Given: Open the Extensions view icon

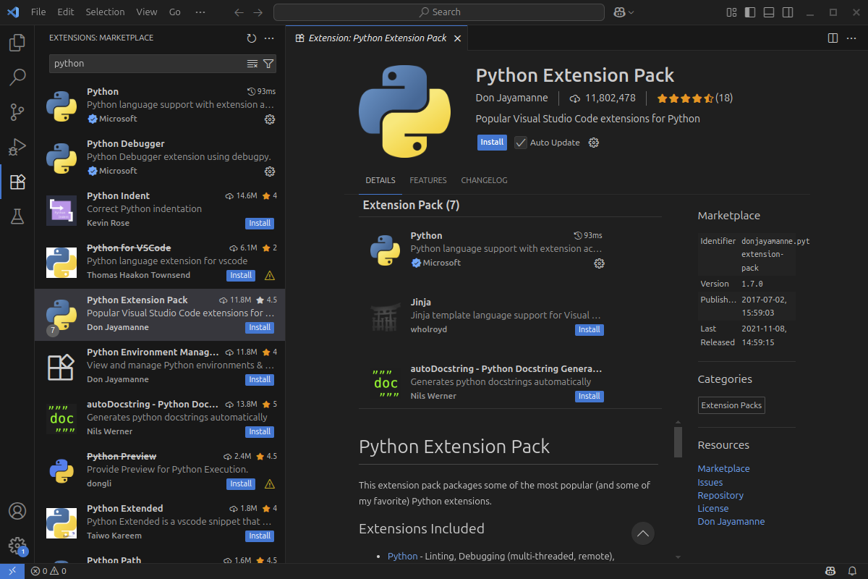Looking at the screenshot, I should pos(17,182).
